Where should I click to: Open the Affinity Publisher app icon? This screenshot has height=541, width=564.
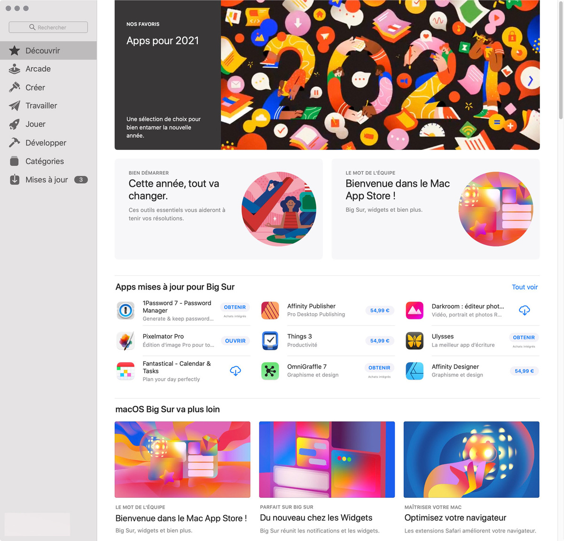coord(270,310)
